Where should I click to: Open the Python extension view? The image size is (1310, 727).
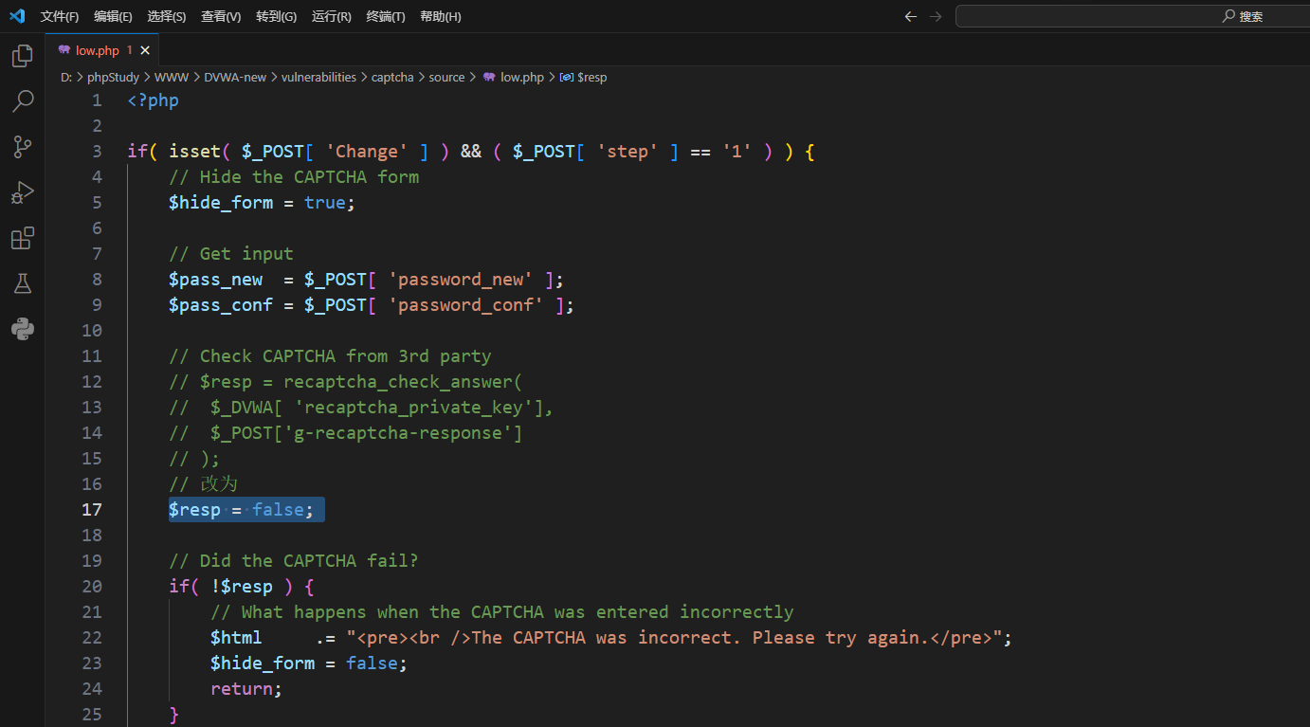coord(23,329)
